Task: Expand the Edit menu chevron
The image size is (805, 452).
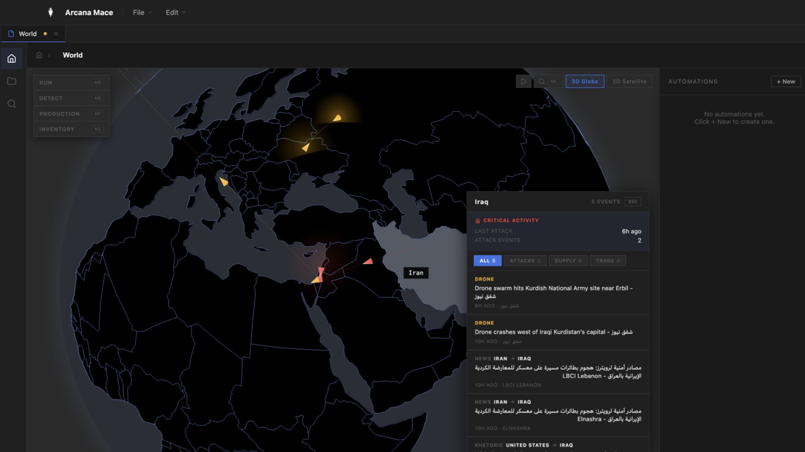Action: pos(184,13)
